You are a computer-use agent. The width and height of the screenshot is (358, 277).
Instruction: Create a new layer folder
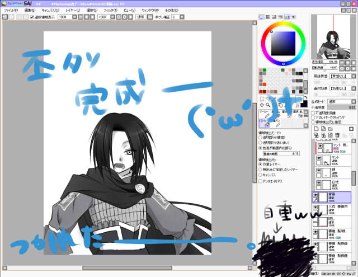coord(331,129)
